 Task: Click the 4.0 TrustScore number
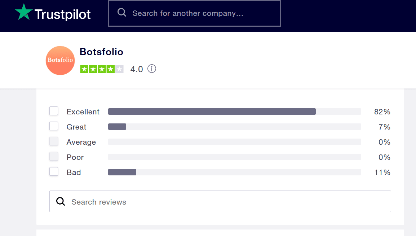(137, 69)
